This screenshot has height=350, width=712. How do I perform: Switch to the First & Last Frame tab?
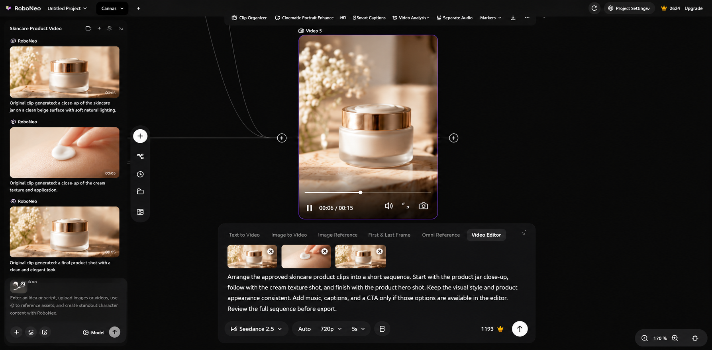pos(389,235)
